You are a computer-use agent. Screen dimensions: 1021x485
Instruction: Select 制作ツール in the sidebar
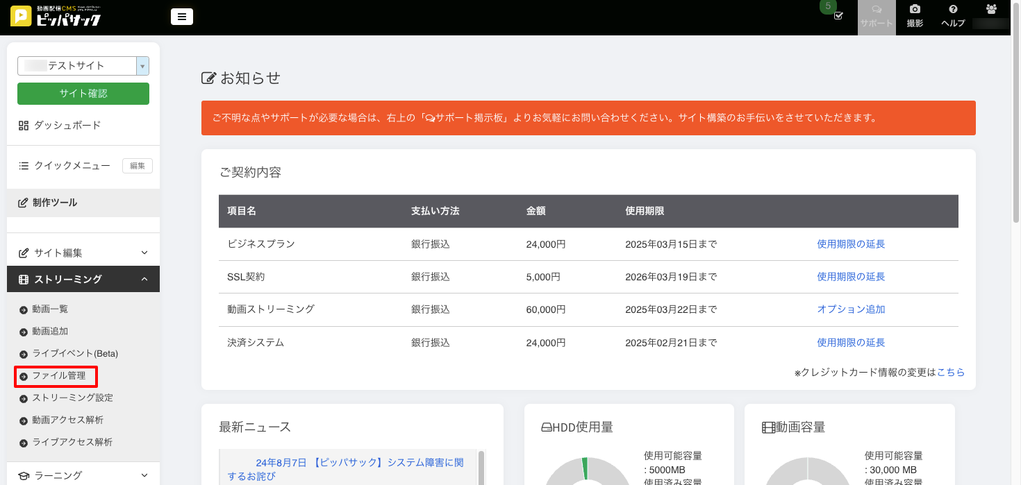coord(83,203)
